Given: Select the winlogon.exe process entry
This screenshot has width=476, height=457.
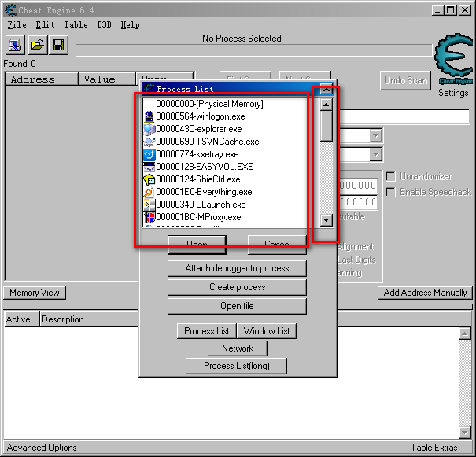Looking at the screenshot, I should coord(200,116).
